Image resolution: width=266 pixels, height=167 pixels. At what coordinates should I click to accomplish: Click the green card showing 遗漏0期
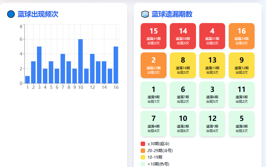[241, 124]
